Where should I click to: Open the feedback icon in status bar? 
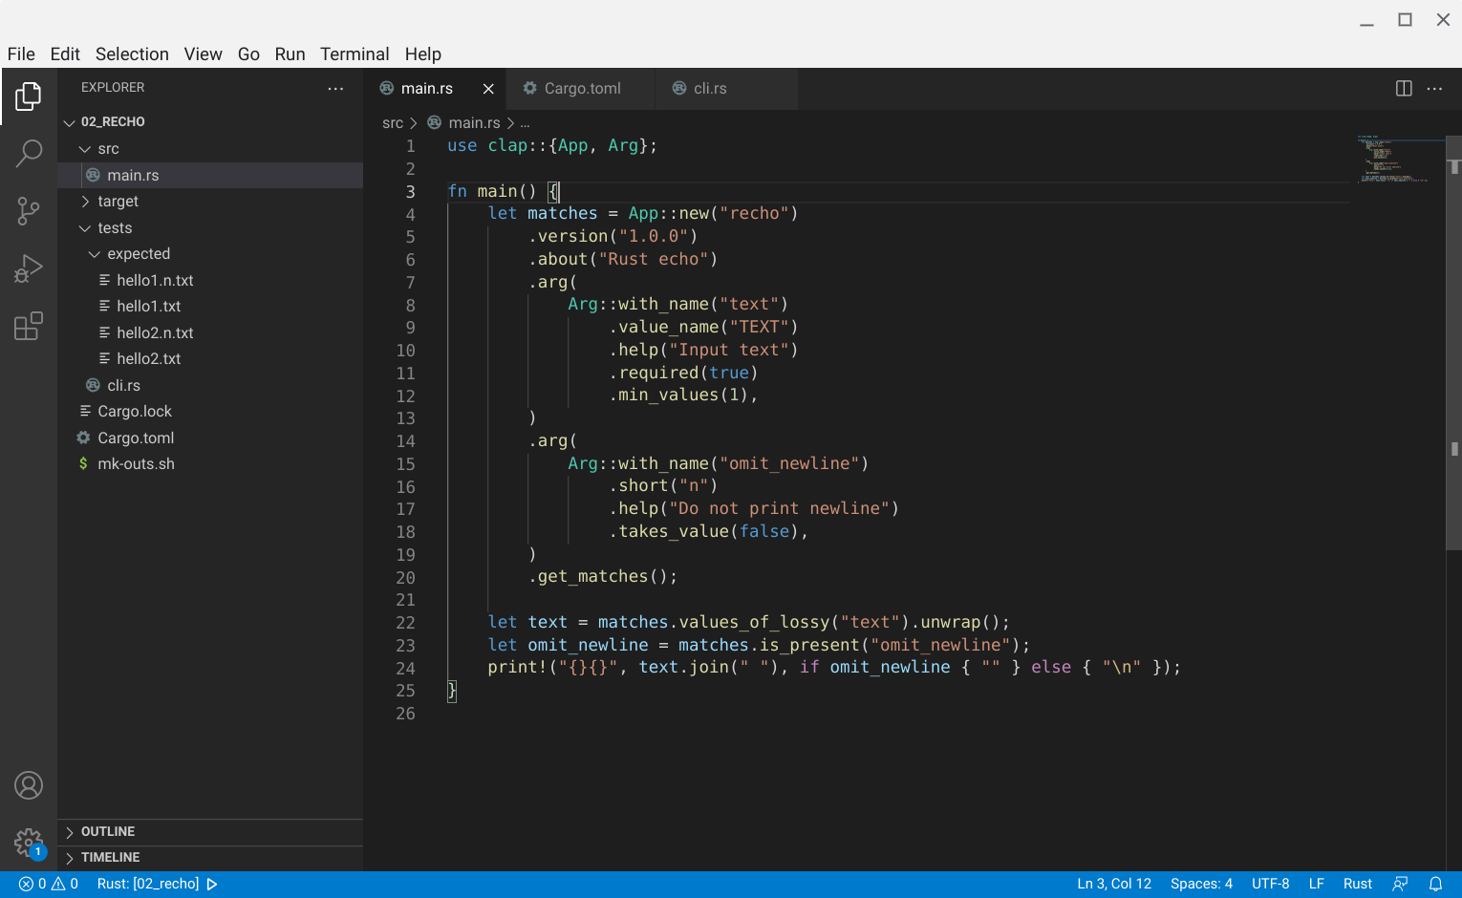click(x=1401, y=884)
